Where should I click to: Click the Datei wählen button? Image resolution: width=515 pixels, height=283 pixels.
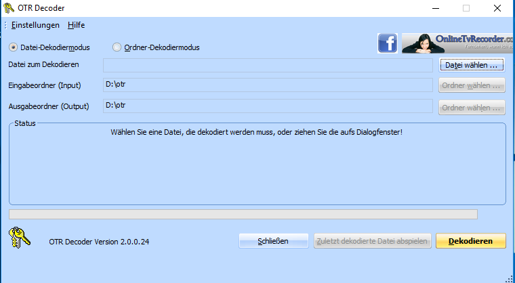pos(472,65)
